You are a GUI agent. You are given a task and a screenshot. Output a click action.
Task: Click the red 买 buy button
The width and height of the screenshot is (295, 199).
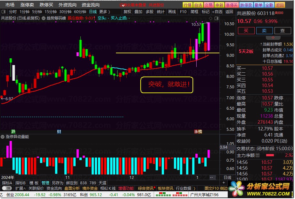click(x=246, y=31)
